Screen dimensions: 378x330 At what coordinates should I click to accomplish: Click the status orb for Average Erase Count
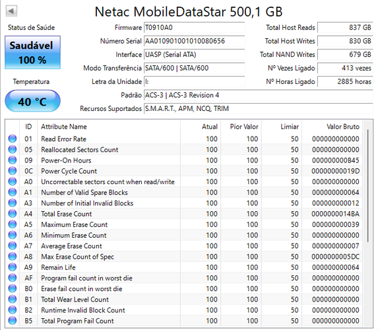13,246
